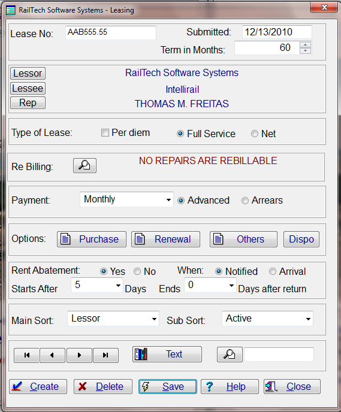Advance to next record arrow
Screen dimensions: 341x412
tap(79, 355)
